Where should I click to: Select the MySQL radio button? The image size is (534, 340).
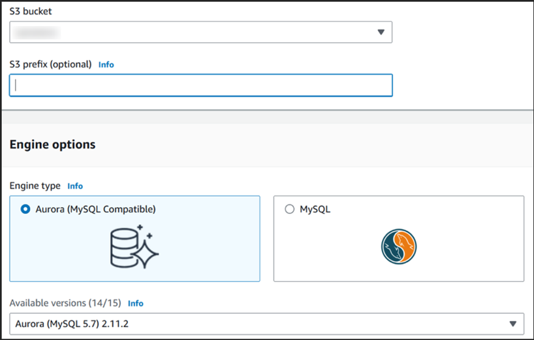[x=289, y=209]
